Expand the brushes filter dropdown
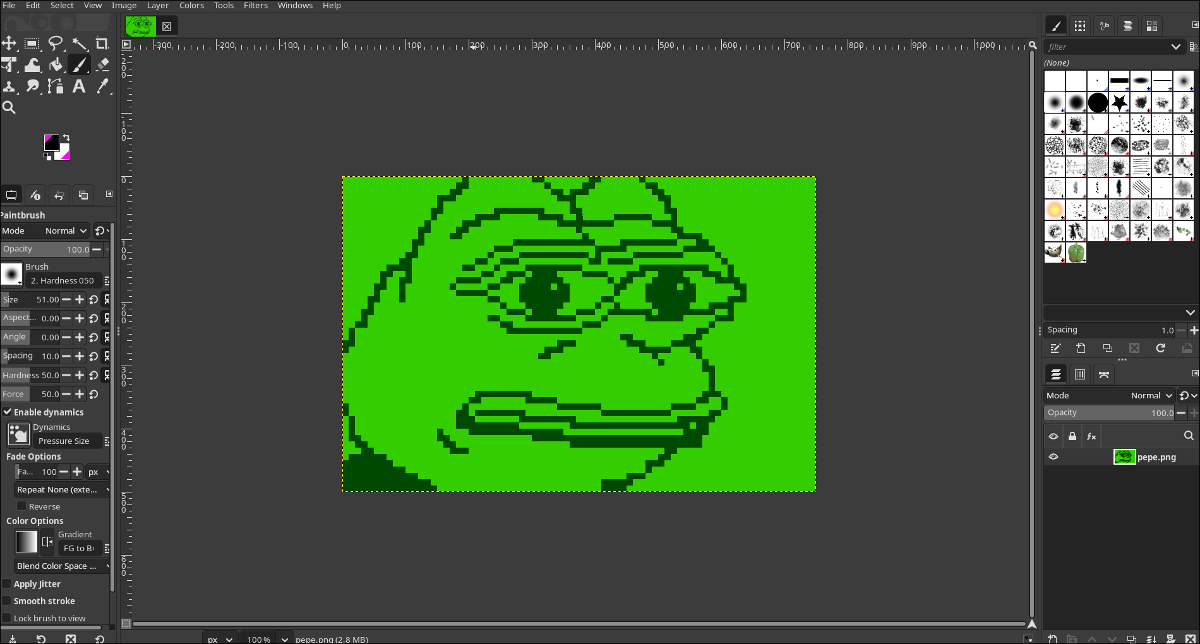 coord(1177,47)
